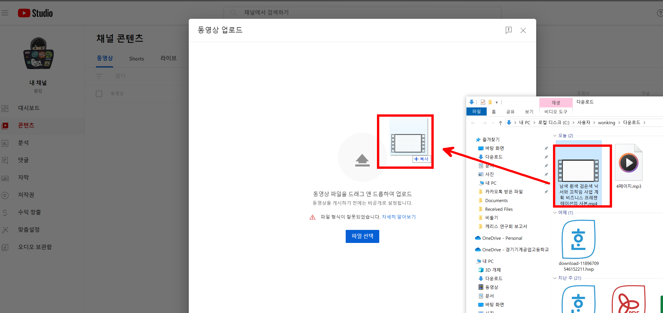663x313 pixels.
Task: Open the 자세히 알아보기 link
Action: coord(399,217)
